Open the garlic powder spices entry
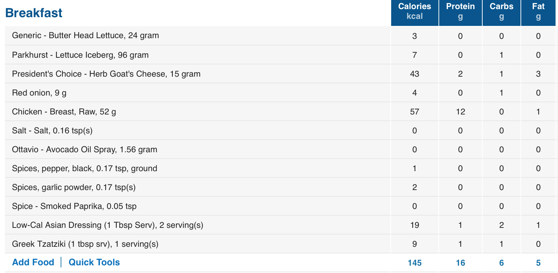 (74, 187)
